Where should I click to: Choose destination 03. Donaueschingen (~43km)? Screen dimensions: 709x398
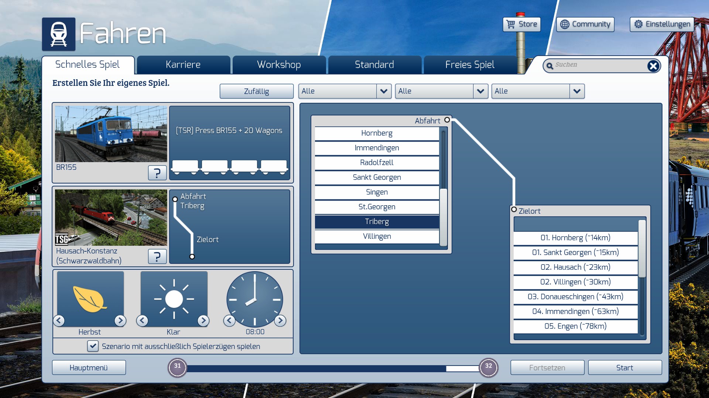coord(575,297)
